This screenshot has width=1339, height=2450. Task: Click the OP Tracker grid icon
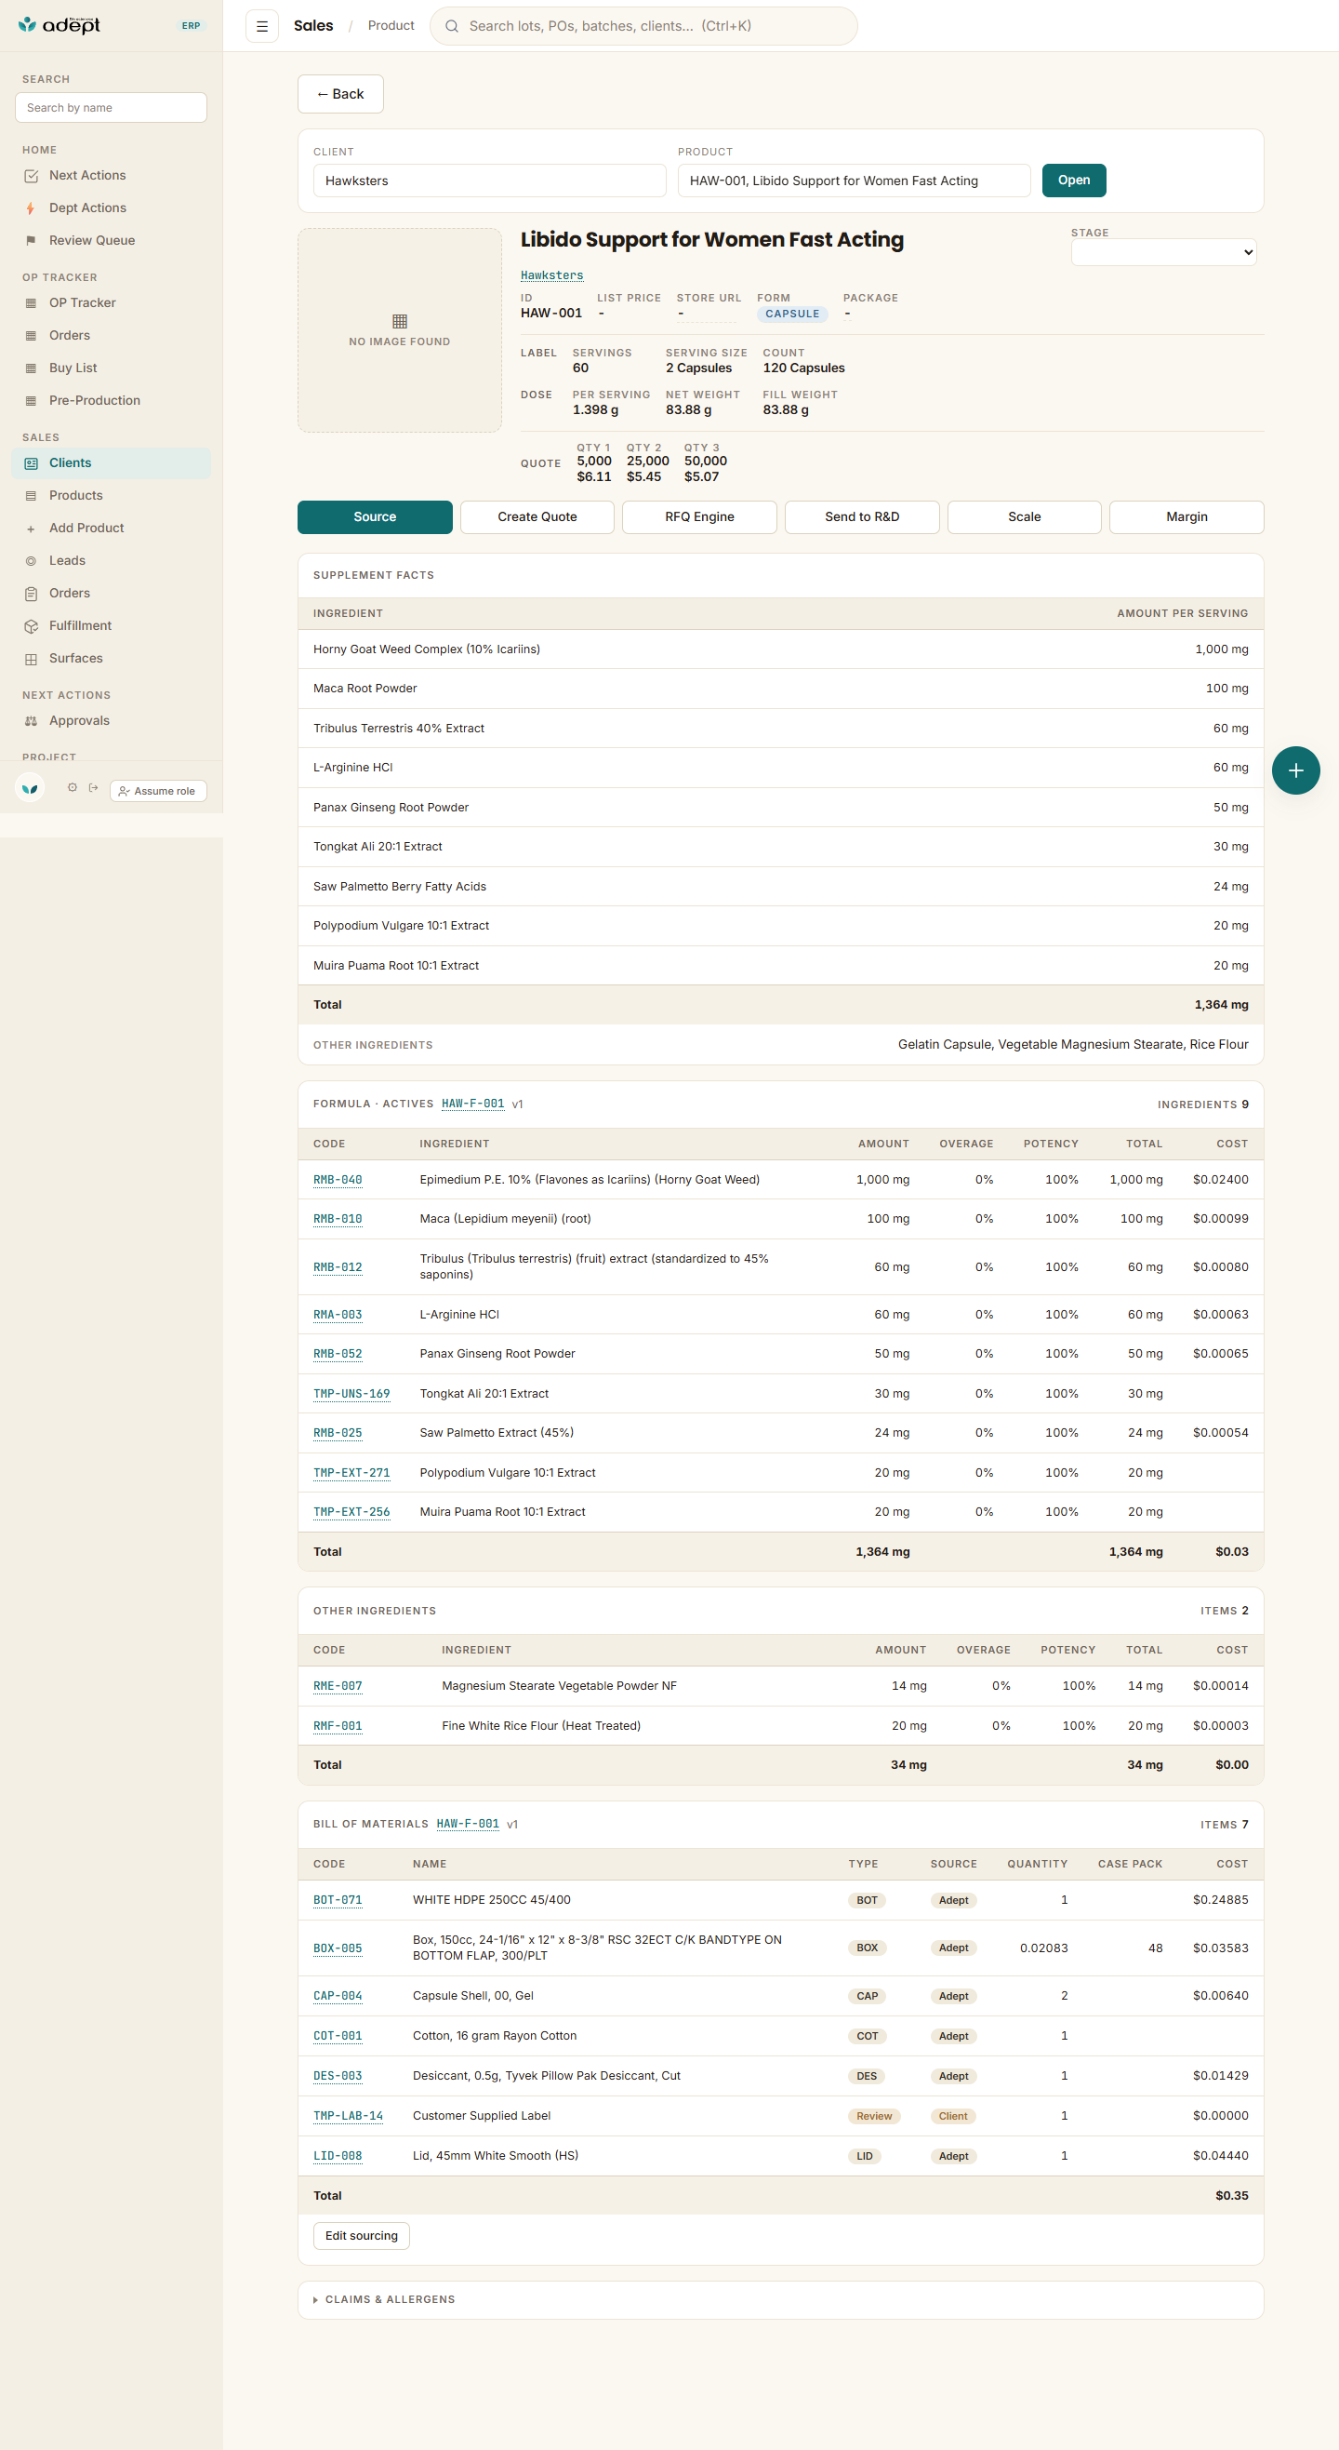pyautogui.click(x=32, y=303)
